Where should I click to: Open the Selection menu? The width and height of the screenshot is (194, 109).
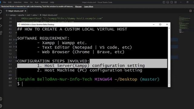pos(18,2)
